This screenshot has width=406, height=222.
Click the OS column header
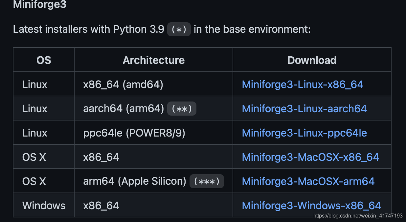point(44,60)
